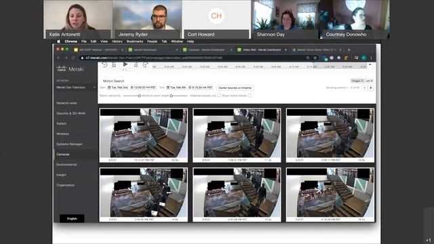Open Security & SD-WAN in sidebar
Image resolution: width=434 pixels, height=244 pixels.
[71, 113]
